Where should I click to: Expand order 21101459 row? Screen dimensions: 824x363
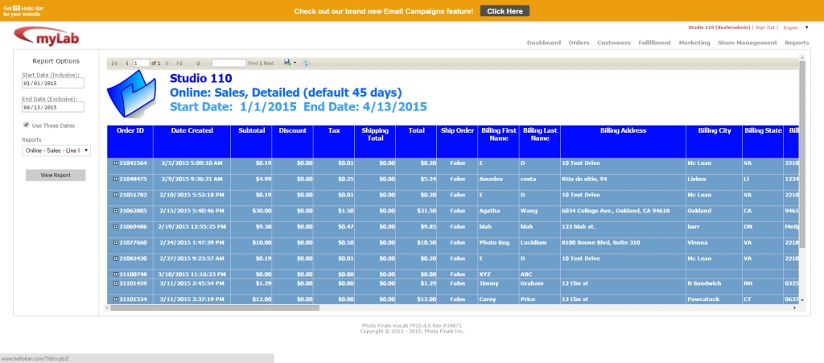click(116, 283)
